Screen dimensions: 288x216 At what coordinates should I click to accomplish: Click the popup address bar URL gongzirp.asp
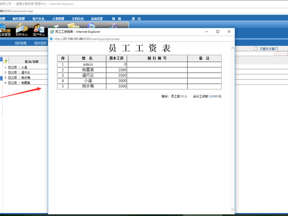(x=87, y=39)
